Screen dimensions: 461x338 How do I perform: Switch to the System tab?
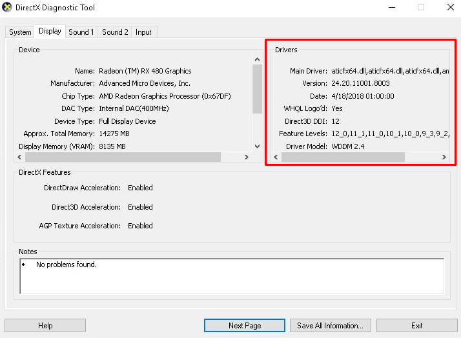(20, 32)
